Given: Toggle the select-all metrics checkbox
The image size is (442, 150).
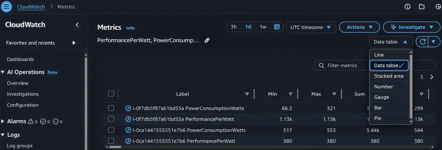Looking at the screenshot, I should 111,94.
